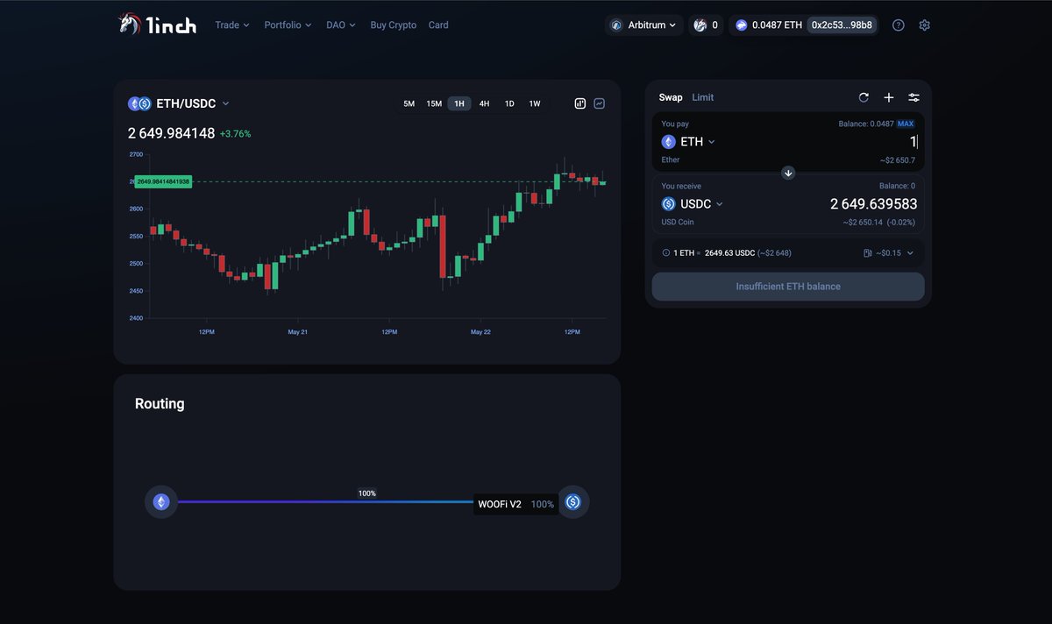Click the plus icon to add a token pair
Viewport: 1052px width, 624px height.
[x=888, y=97]
